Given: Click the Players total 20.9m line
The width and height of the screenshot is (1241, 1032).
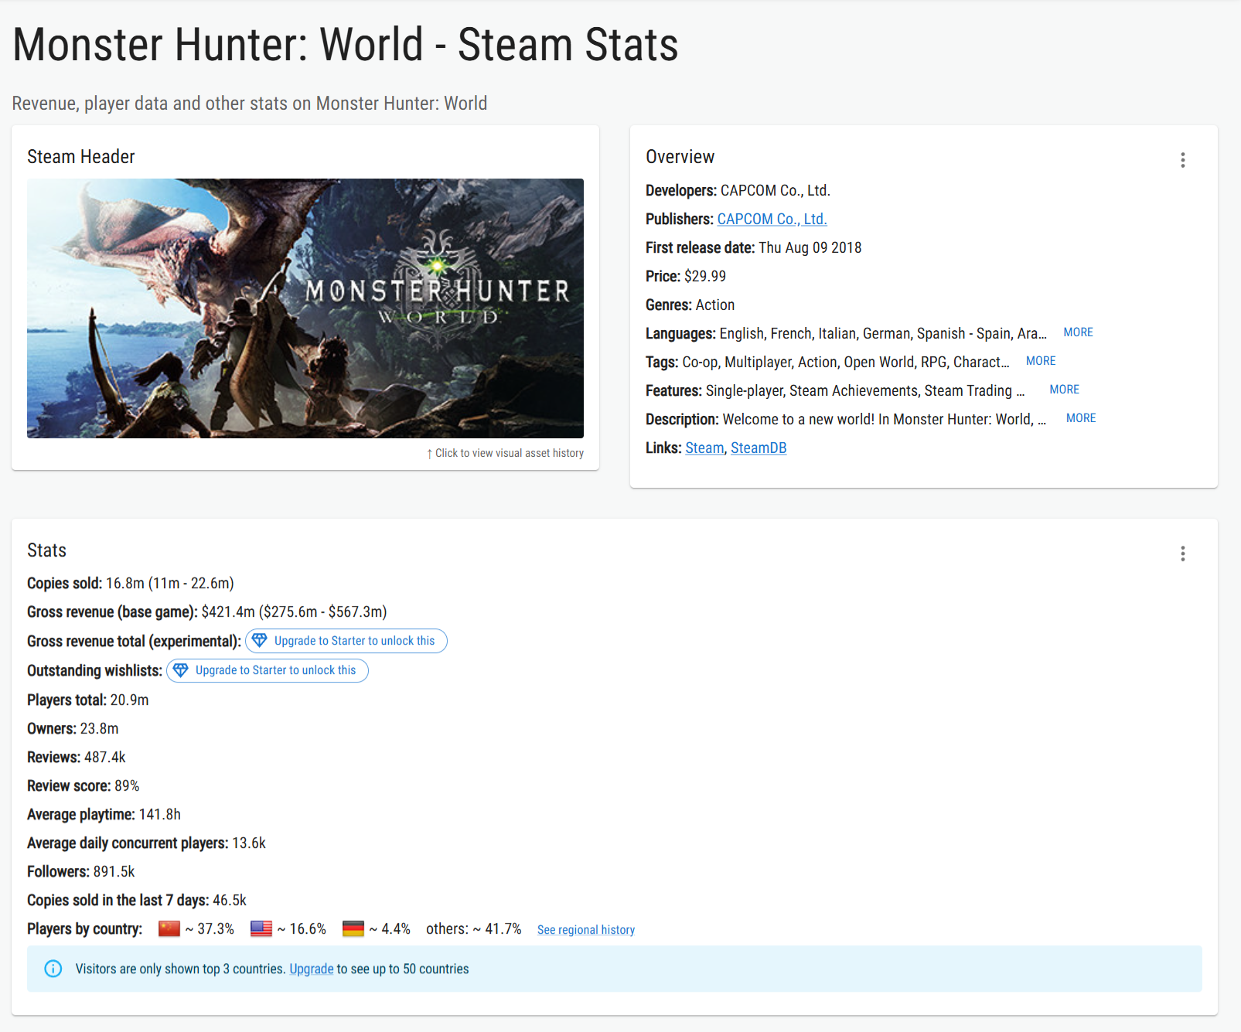Looking at the screenshot, I should [x=88, y=700].
